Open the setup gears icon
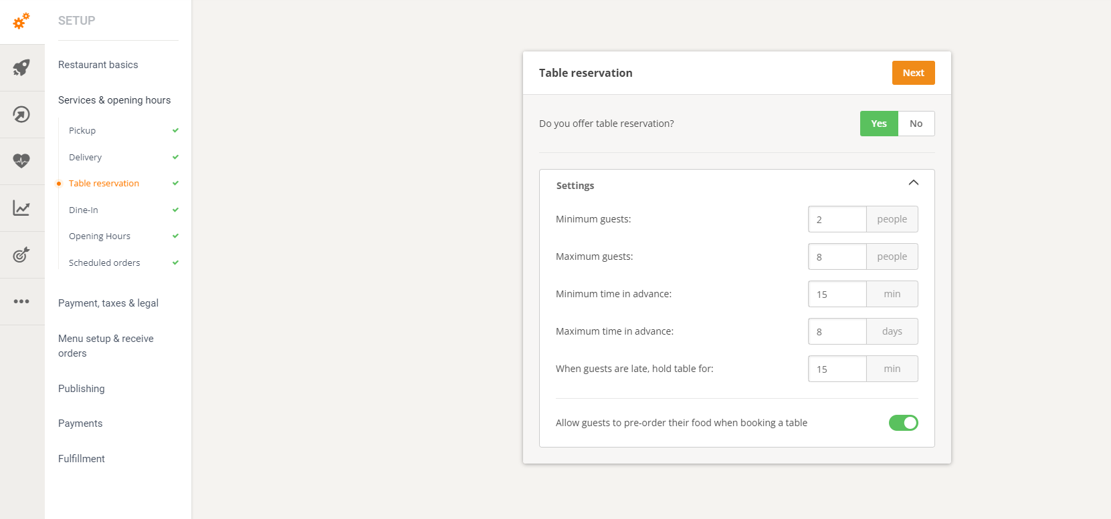The image size is (1111, 519). [21, 21]
